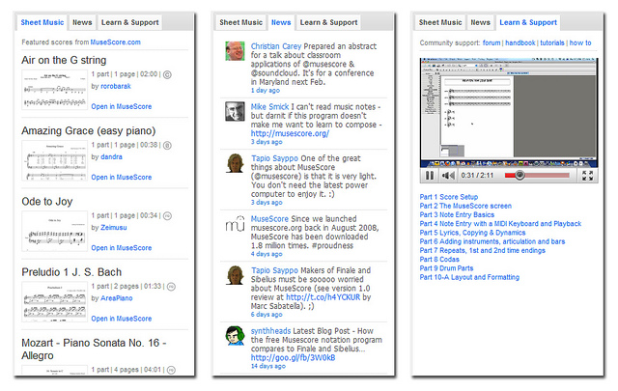Screen dimensions: 618x391
Task: Mute the video volume speaker icon
Action: (x=448, y=175)
